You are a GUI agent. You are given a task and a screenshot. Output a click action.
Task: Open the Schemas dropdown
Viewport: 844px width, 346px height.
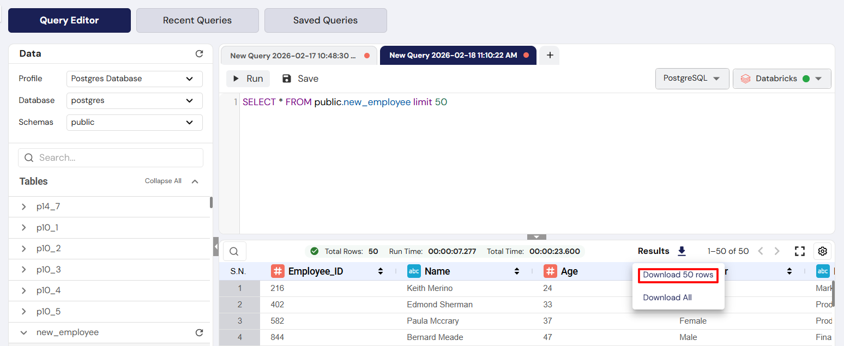(x=134, y=122)
